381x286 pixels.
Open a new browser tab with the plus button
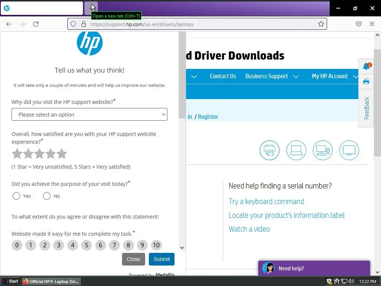pos(91,8)
